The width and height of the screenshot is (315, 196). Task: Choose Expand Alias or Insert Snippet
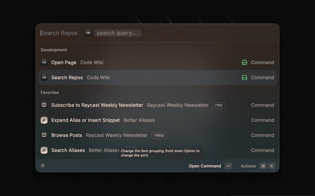(85, 120)
